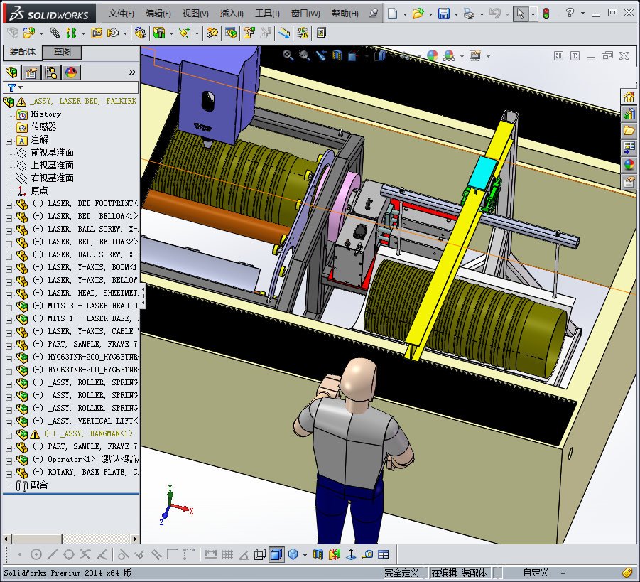This screenshot has width=640, height=582.
Task: Click the Zoom to Fit magnifier icon
Action: tap(288, 55)
